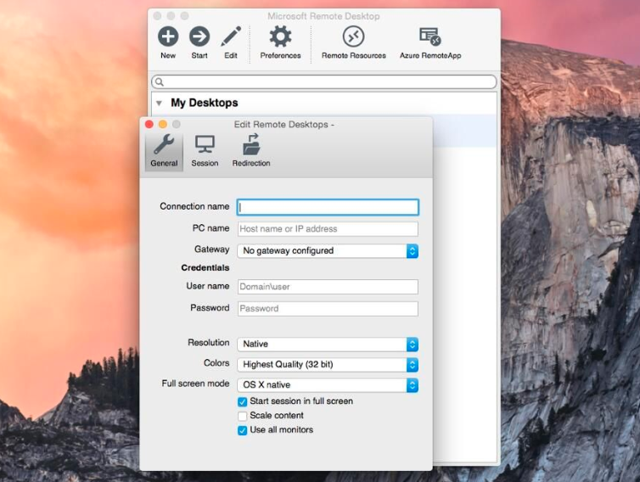Click the My Desktops heading text
The image size is (640, 482).
pos(204,103)
